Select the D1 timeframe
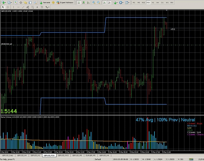The height and width of the screenshot is (161, 204). click(x=162, y=3)
